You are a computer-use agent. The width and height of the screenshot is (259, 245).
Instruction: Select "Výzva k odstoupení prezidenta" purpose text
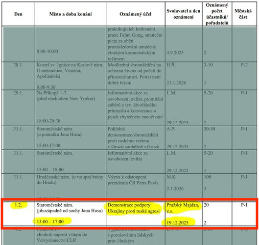pyautogui.click(x=133, y=180)
